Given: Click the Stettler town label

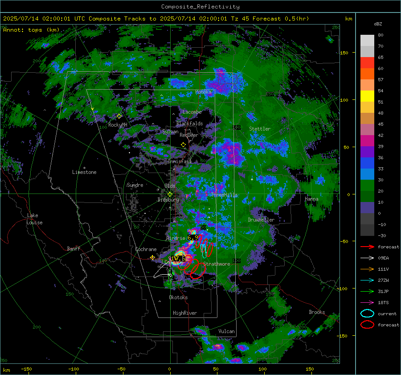Looking at the screenshot, I should pyautogui.click(x=260, y=129).
